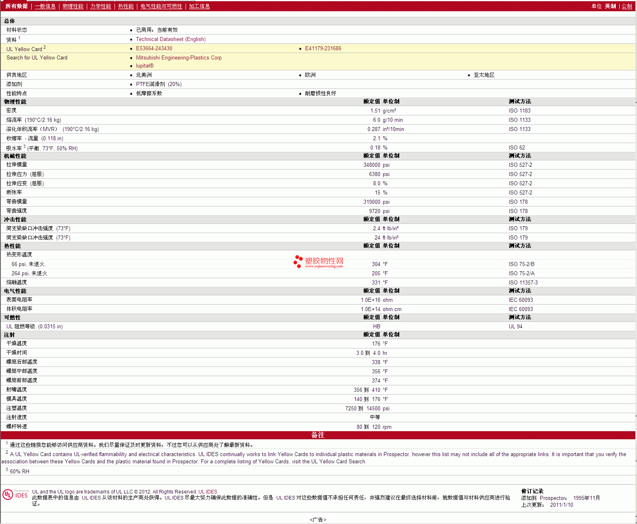
Task: Click the UL IDES logo in footer
Action: click(15, 494)
